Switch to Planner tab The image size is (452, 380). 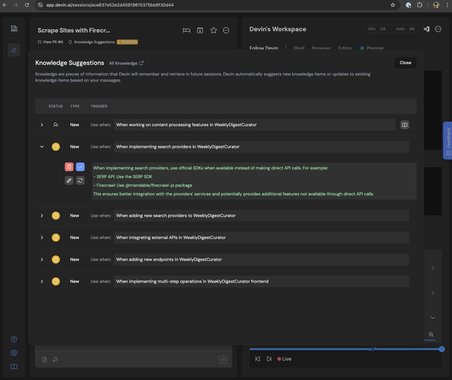click(372, 48)
